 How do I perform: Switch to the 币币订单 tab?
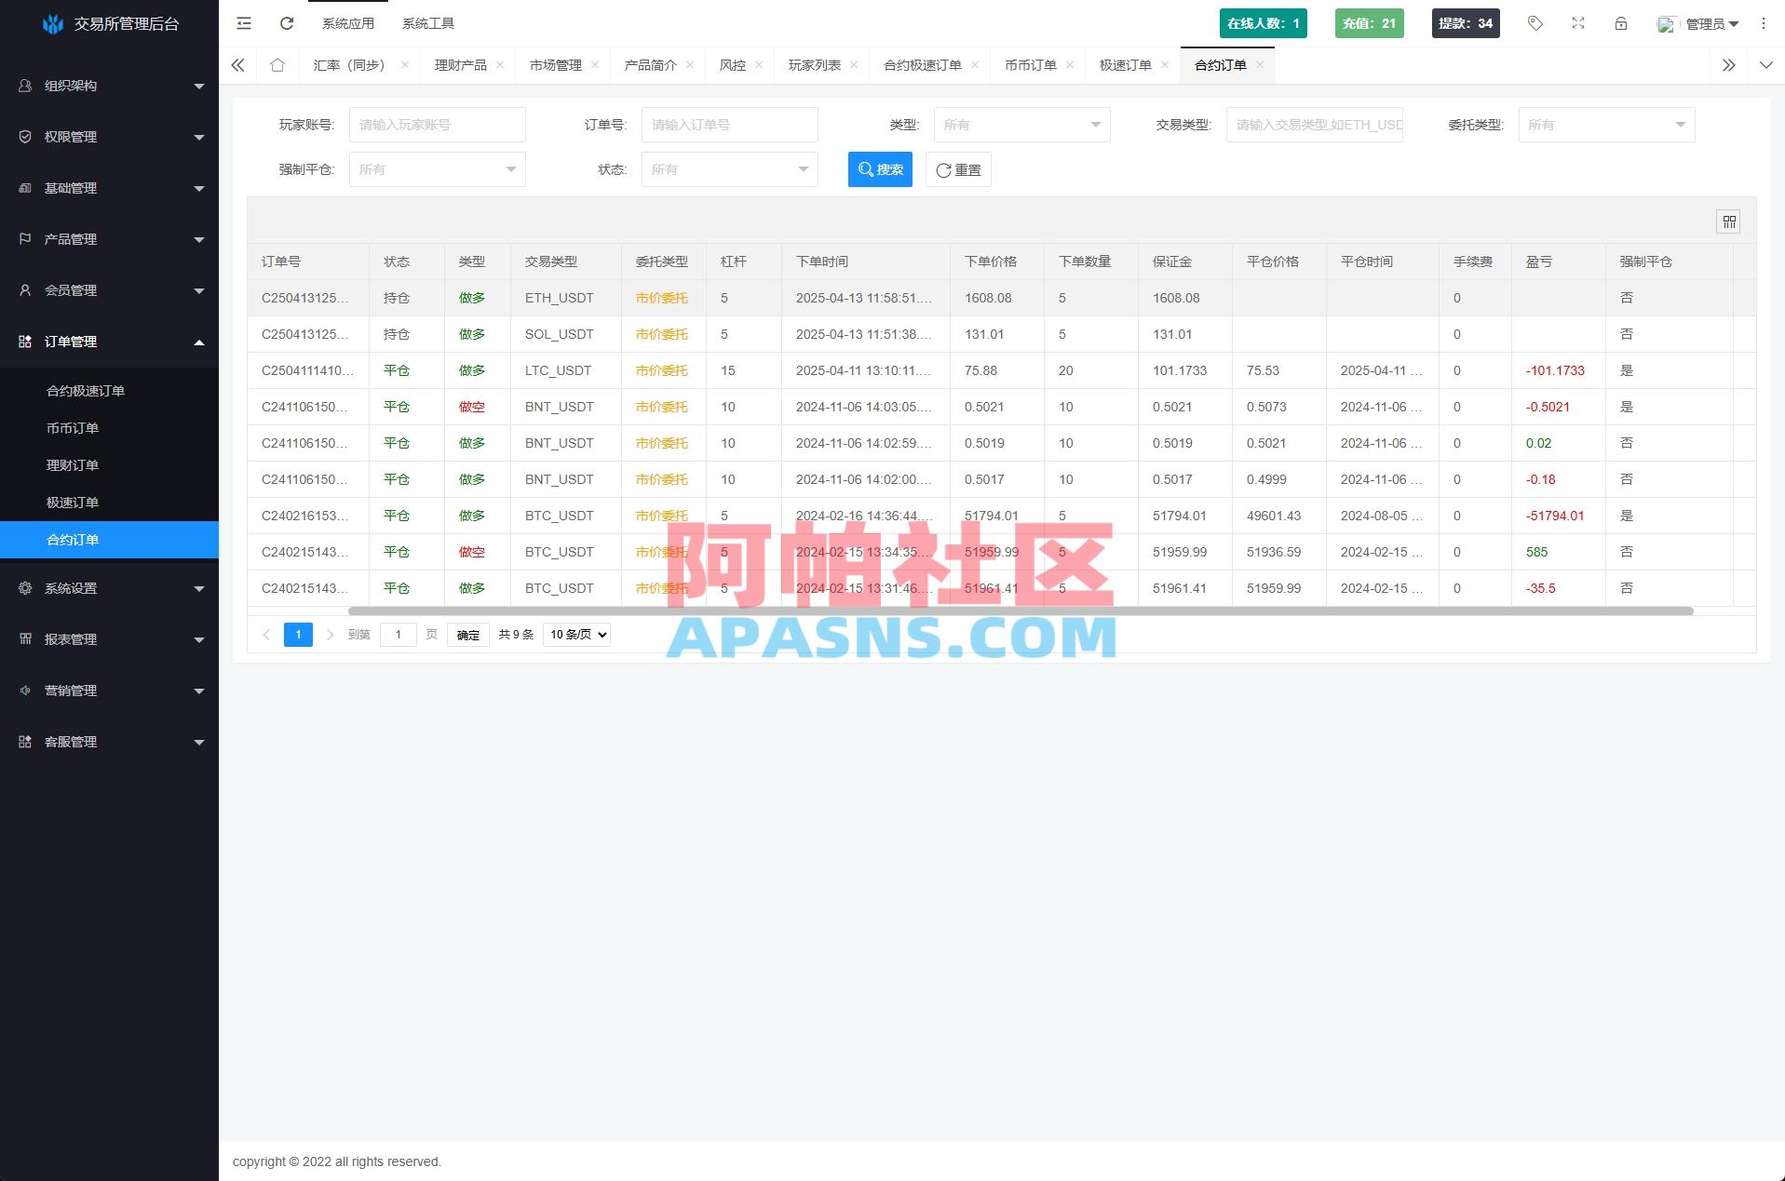click(x=1030, y=65)
